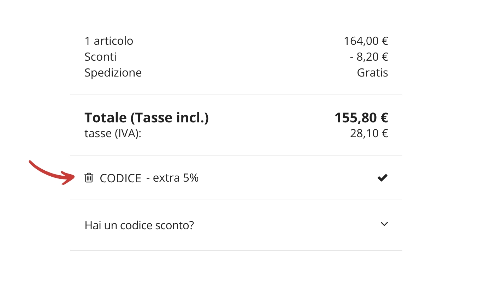The height and width of the screenshot is (304, 479).
Task: Open the "Hai un codice sconto?" prompt
Action: (x=139, y=225)
